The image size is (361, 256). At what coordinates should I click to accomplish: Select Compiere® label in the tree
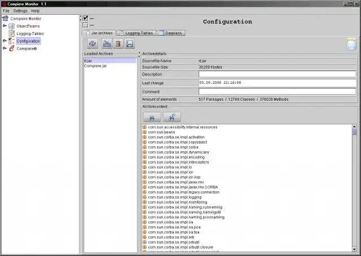coord(27,49)
